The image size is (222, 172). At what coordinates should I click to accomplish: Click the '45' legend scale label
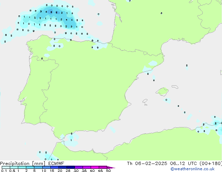pyautogui.click(x=100, y=171)
